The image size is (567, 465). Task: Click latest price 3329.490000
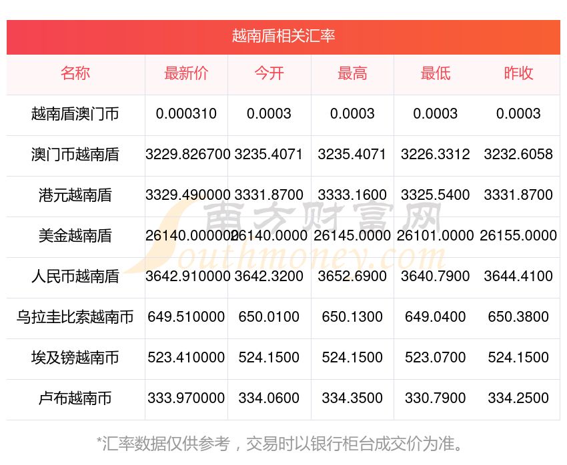(187, 195)
